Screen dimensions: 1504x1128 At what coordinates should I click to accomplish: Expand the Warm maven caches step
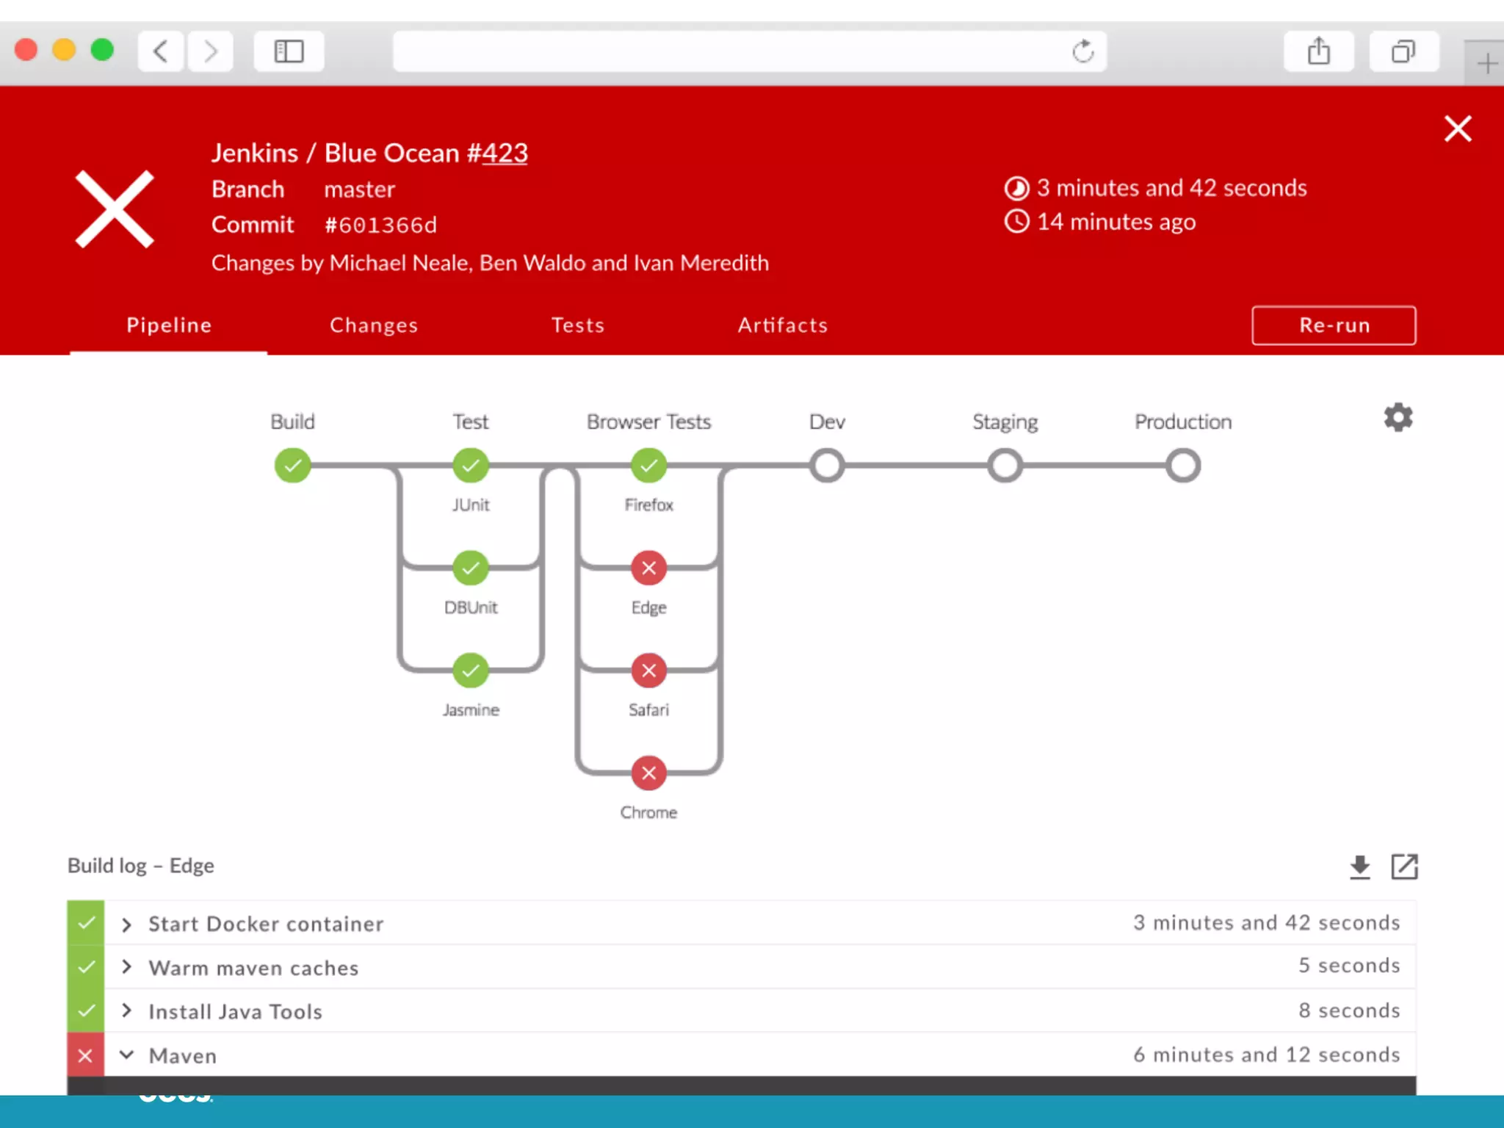[126, 967]
